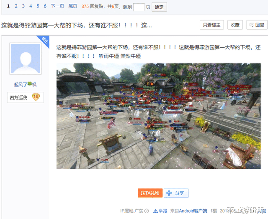The image size is (268, 219).
Task: Open the profile of user 起风了枫
Action: [25, 84]
